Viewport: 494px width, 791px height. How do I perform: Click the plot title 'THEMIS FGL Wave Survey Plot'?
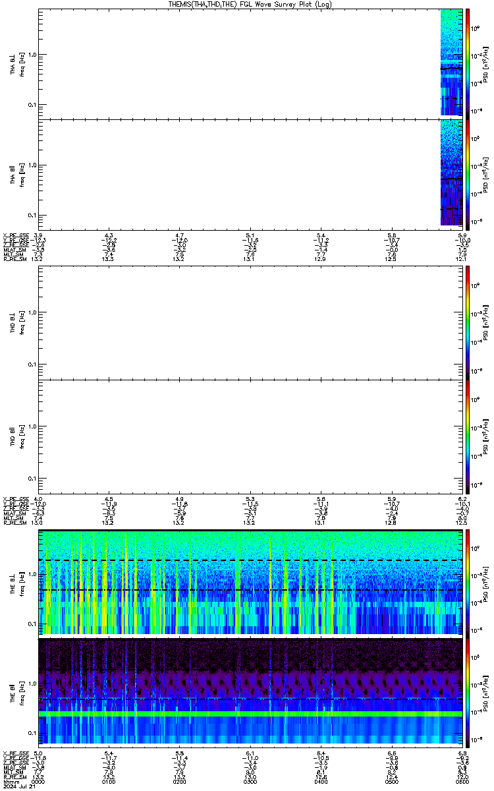[x=250, y=4]
